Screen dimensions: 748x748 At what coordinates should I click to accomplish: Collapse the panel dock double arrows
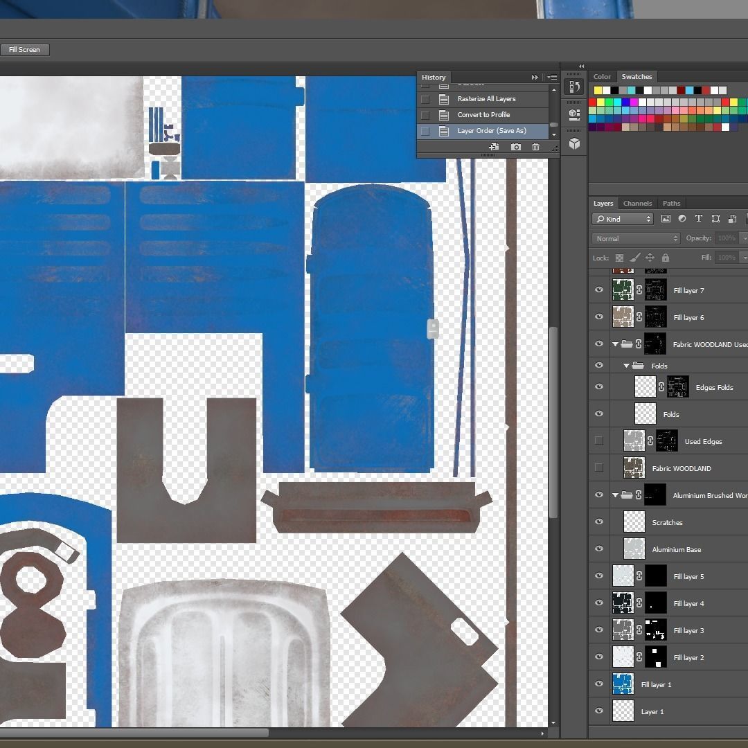[x=581, y=66]
